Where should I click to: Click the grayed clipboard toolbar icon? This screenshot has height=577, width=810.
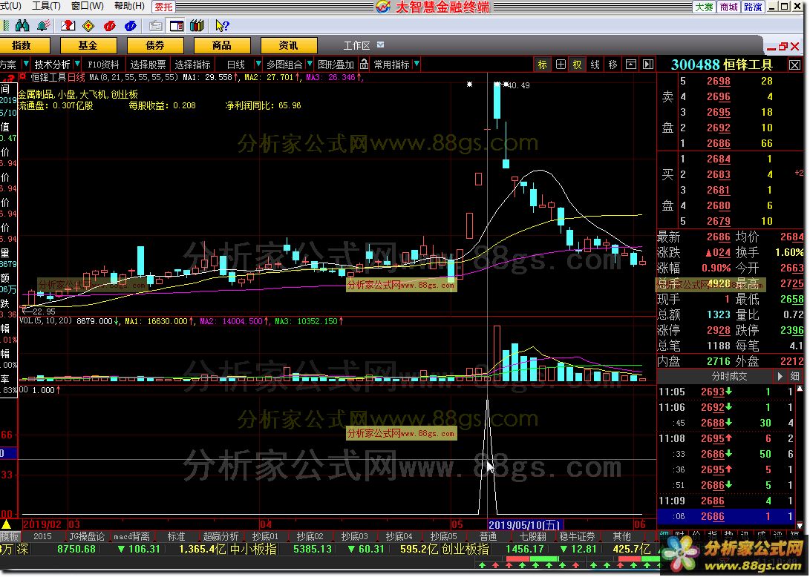[155, 25]
